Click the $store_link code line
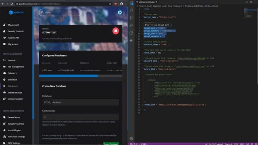The image size is (258, 145). tap(160, 69)
